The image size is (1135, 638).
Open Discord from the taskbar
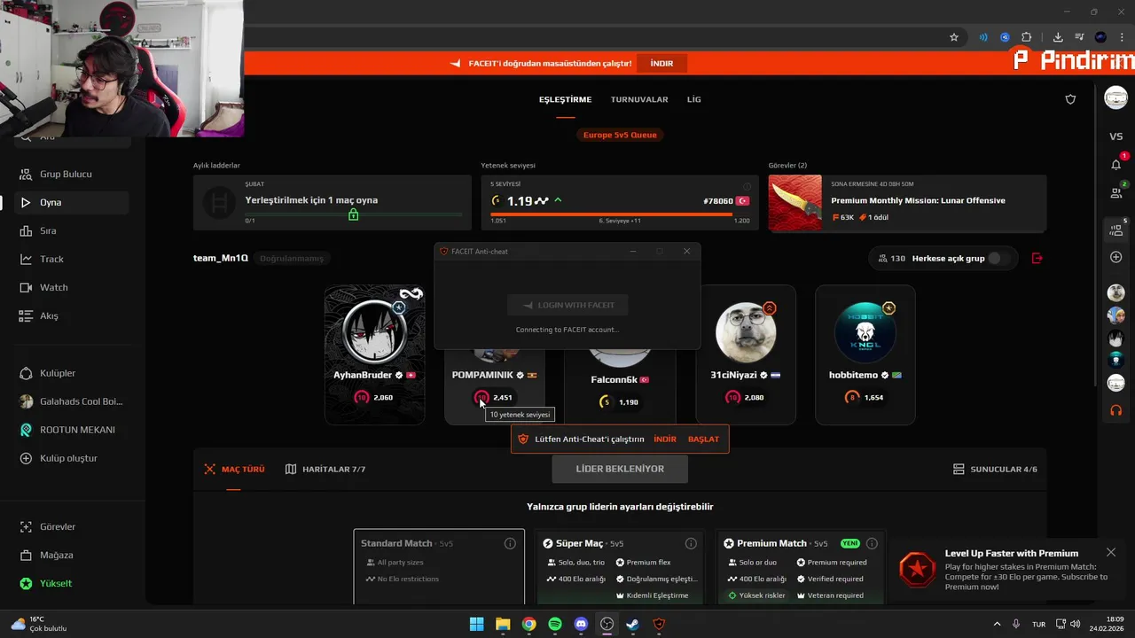581,624
